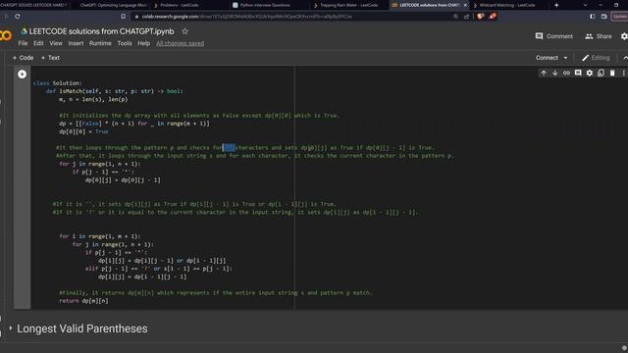Delete the cell with trash icon
This screenshot has width=628, height=353.
click(x=612, y=73)
